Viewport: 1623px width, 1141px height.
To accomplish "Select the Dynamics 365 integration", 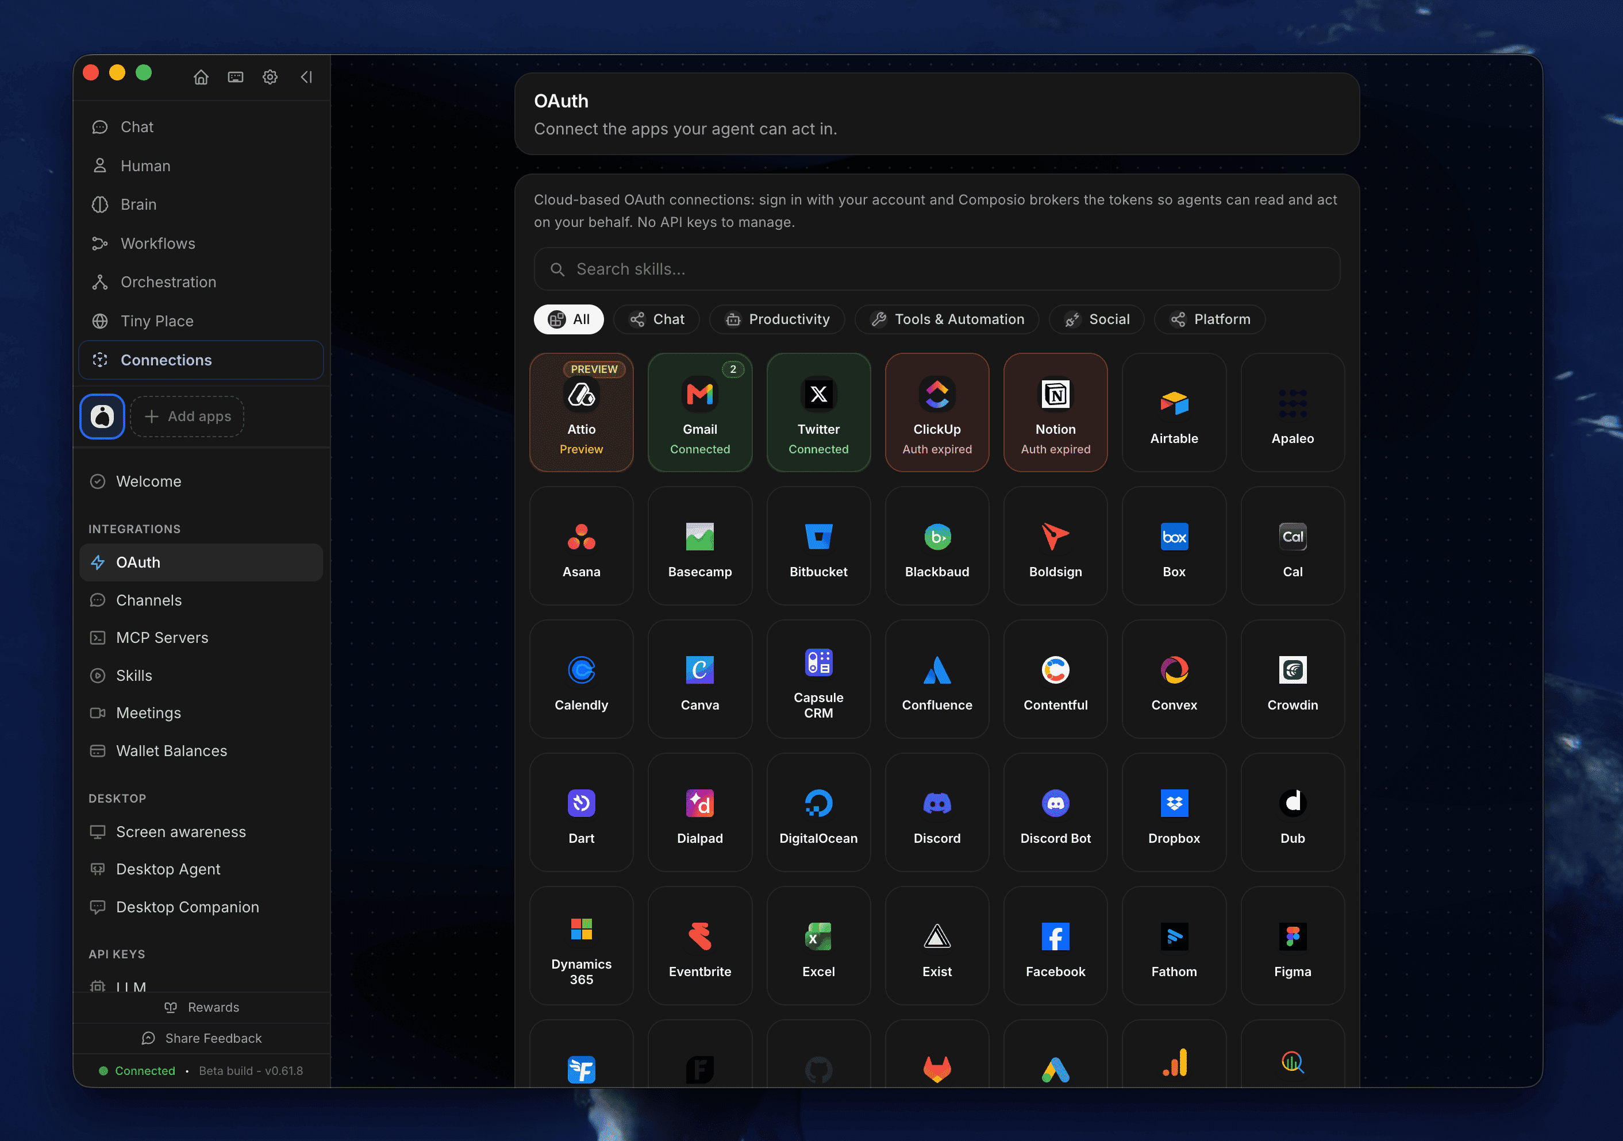I will [581, 945].
